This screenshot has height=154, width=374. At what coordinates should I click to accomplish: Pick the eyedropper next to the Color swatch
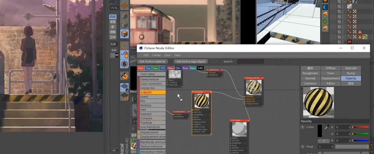tap(327, 127)
